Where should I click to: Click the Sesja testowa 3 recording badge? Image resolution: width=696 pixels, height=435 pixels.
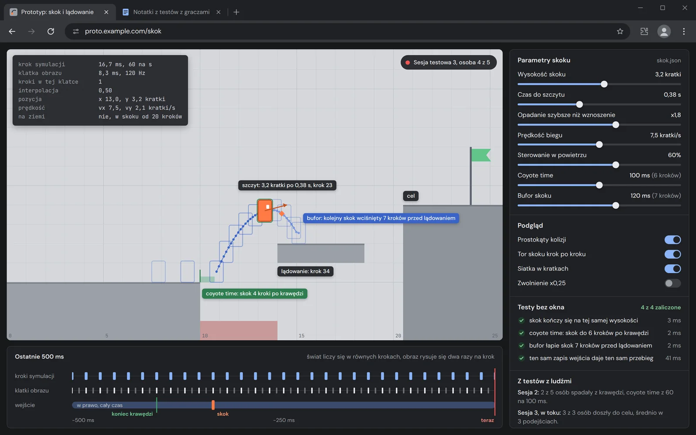pyautogui.click(x=448, y=62)
